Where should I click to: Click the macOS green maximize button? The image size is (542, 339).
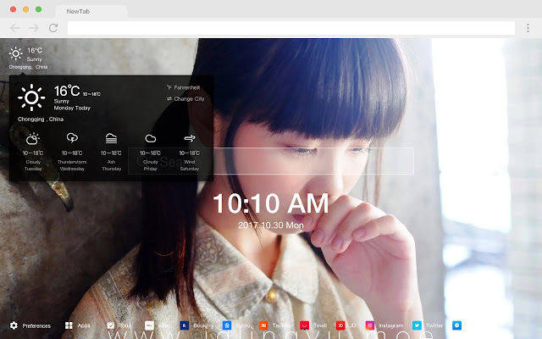[x=39, y=9]
